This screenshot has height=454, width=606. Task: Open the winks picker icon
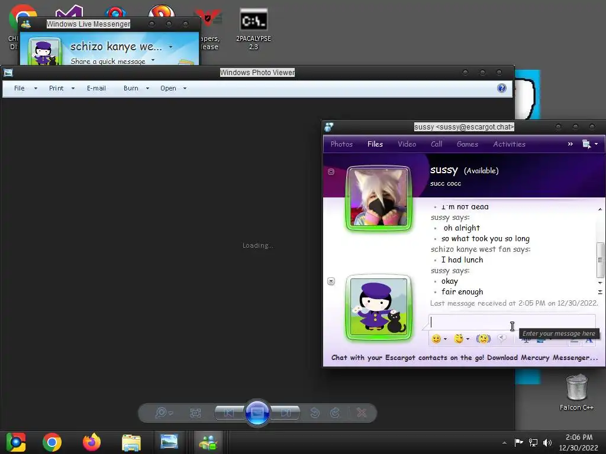click(462, 339)
